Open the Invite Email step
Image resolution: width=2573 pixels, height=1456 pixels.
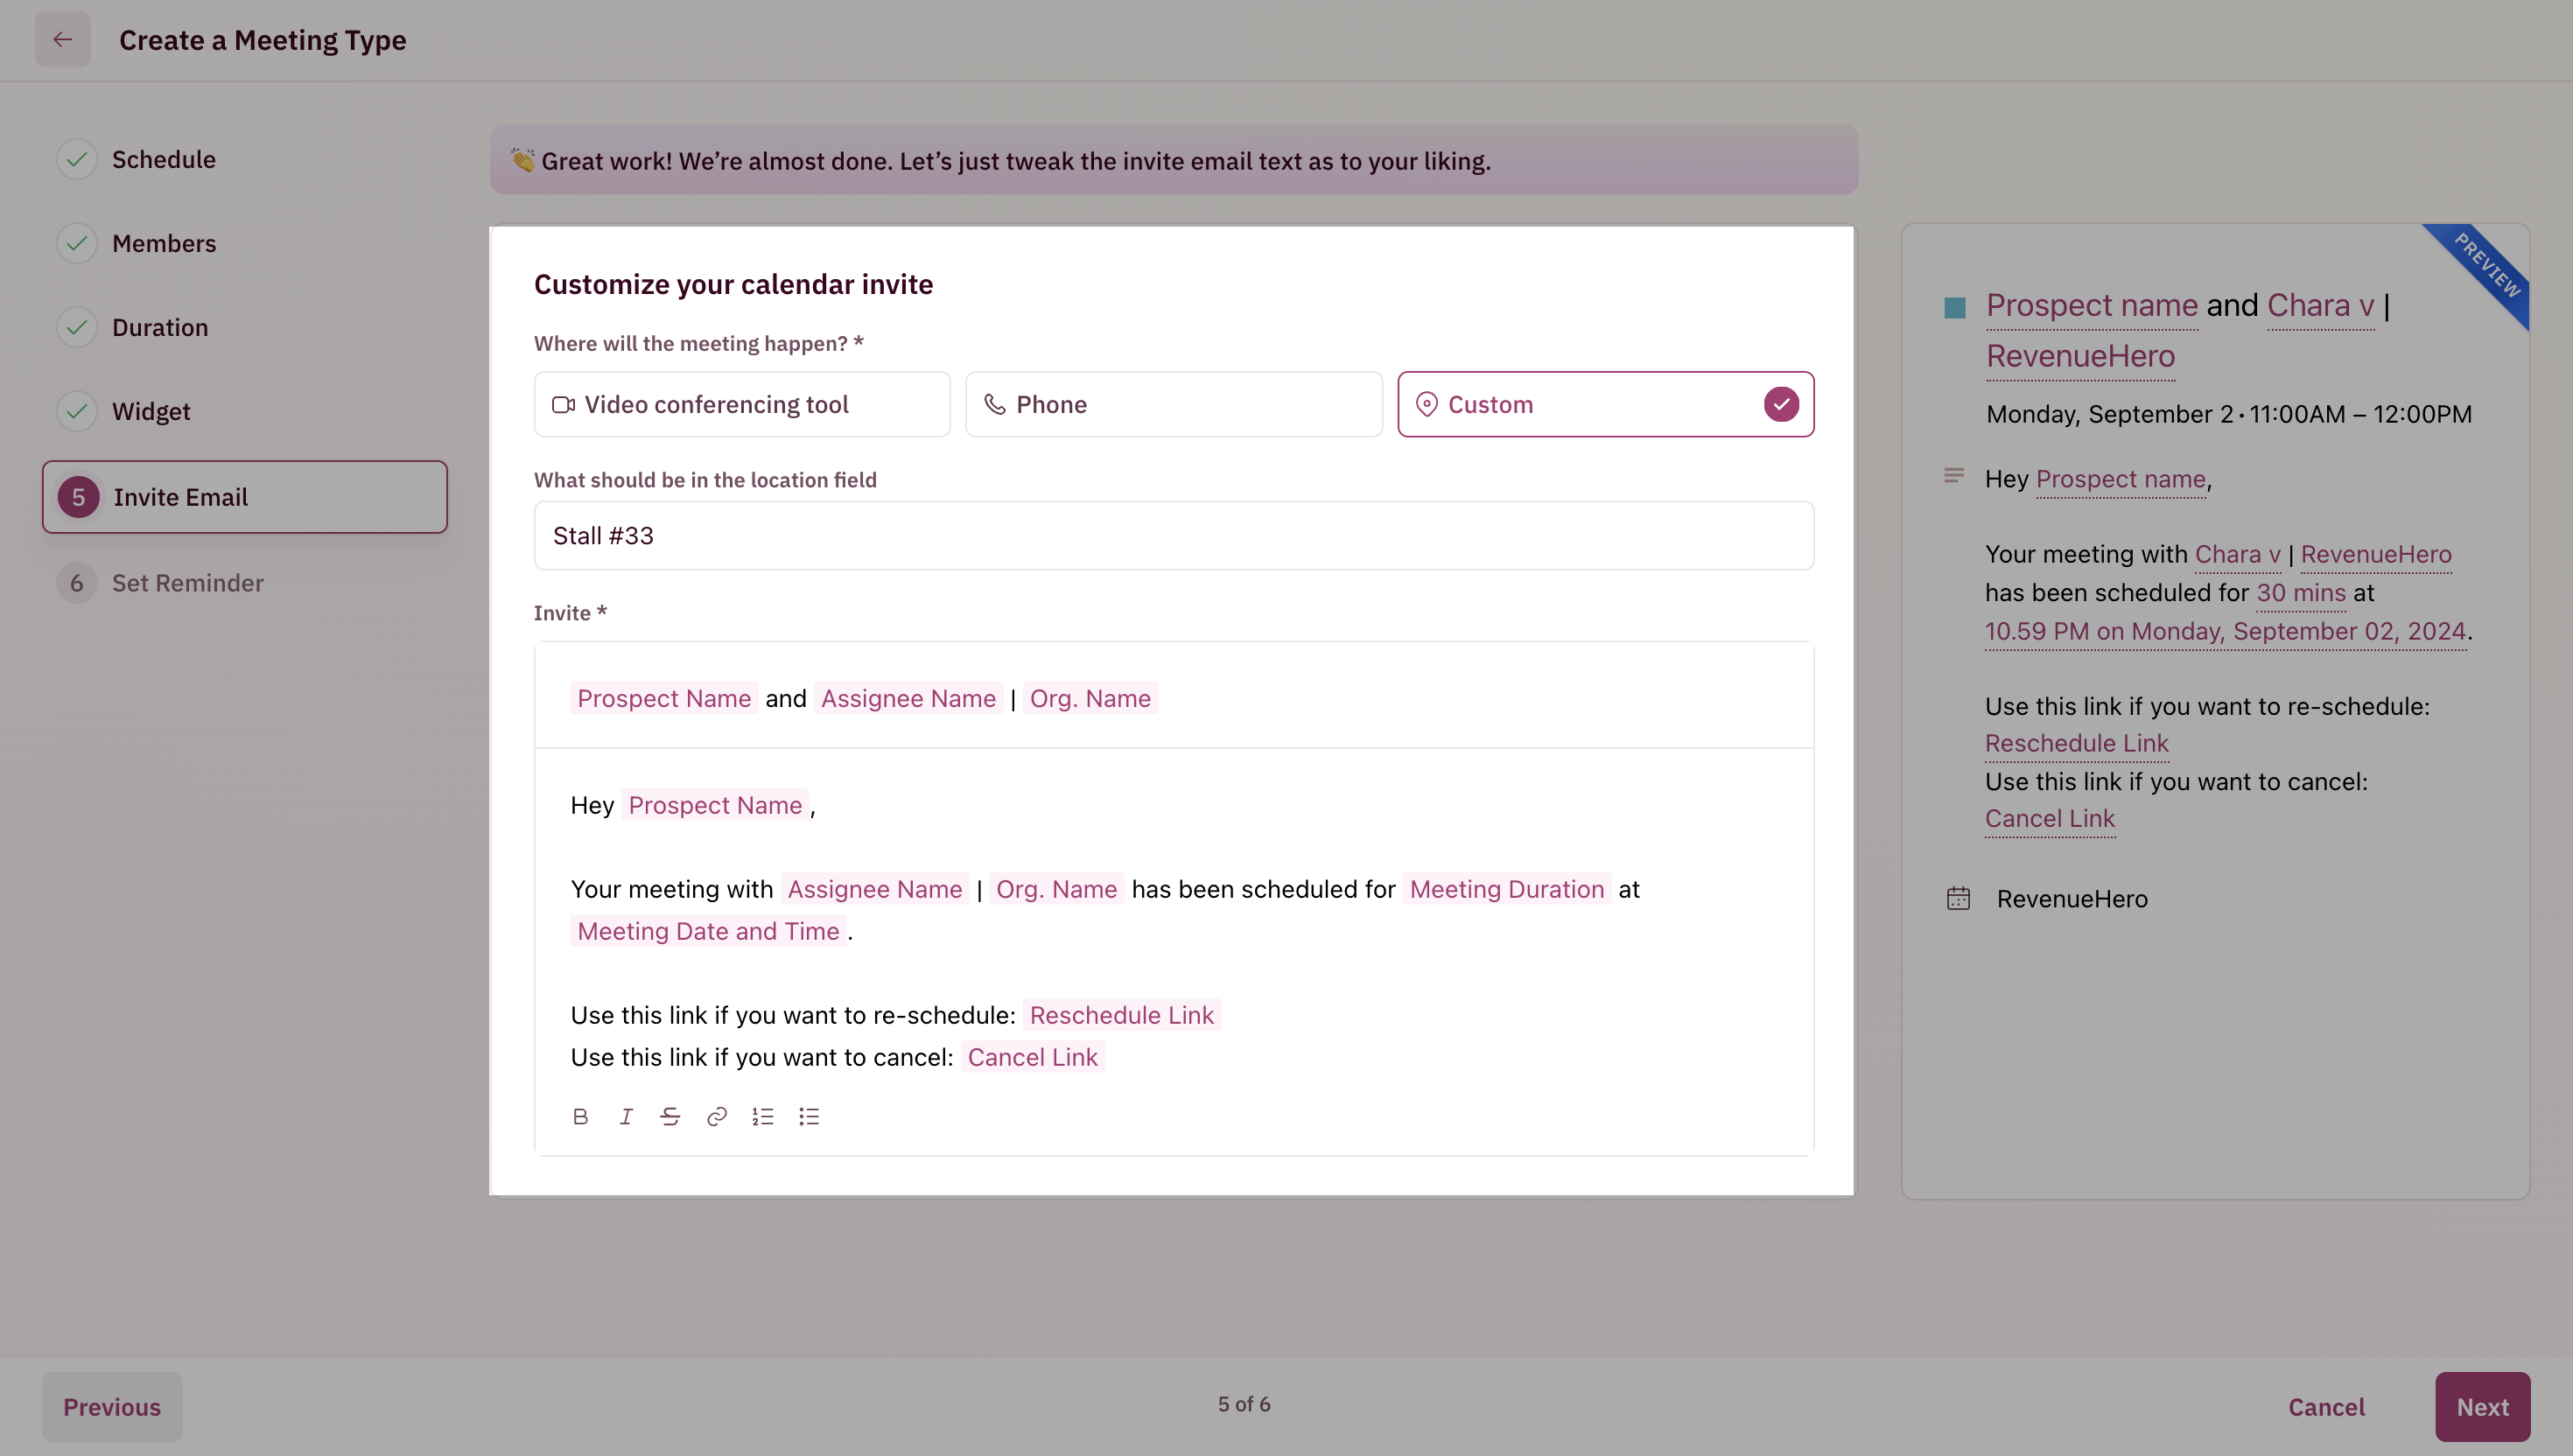click(244, 497)
